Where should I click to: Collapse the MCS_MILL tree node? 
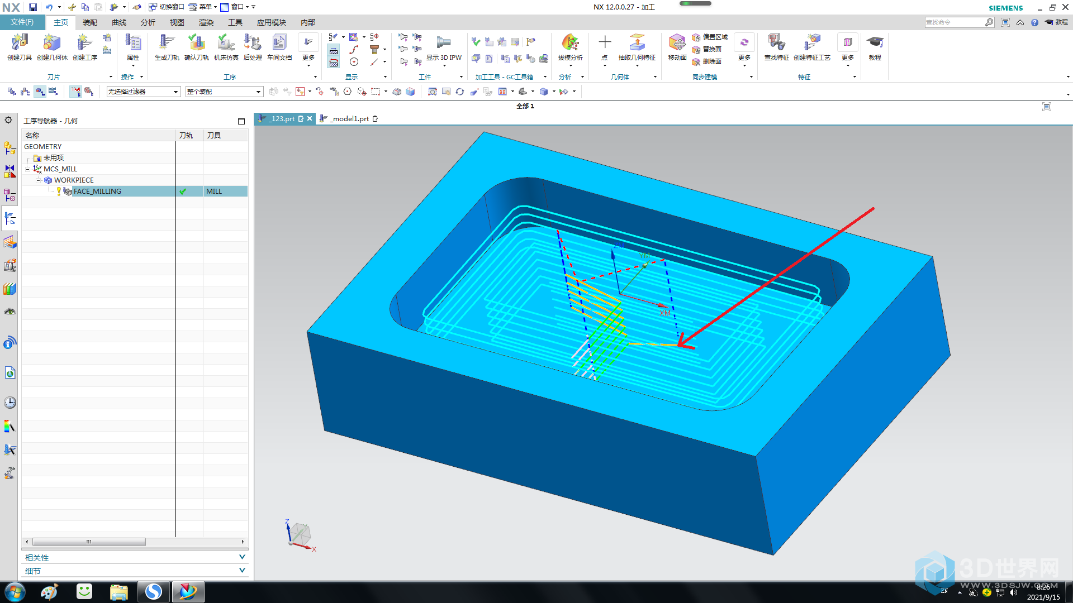(x=27, y=169)
